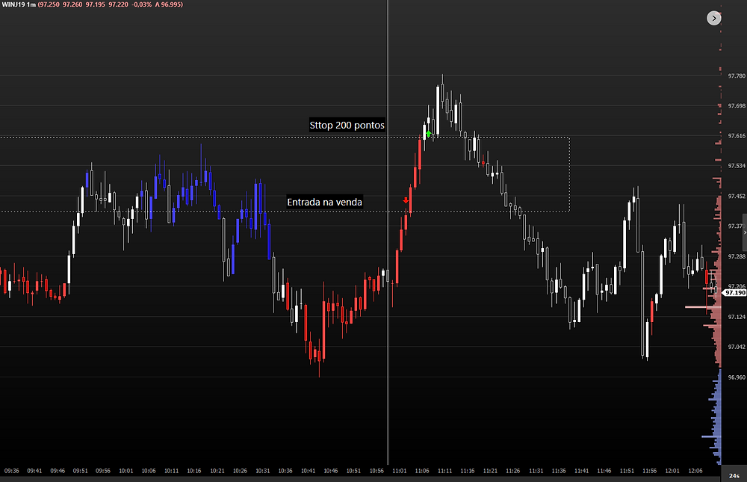Screen dimensions: 747x482
Task: Click the 10:01 time axis label
Action: pos(125,471)
